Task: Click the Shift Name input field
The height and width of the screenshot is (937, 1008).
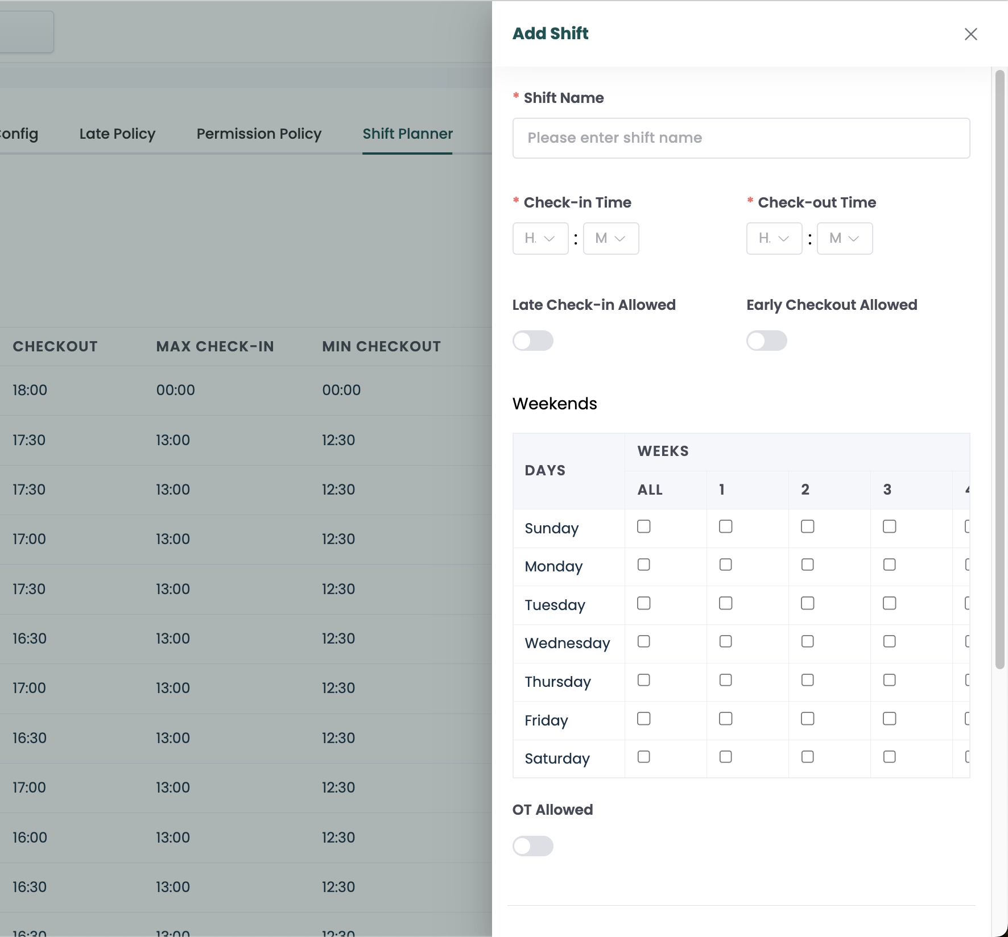Action: click(741, 138)
